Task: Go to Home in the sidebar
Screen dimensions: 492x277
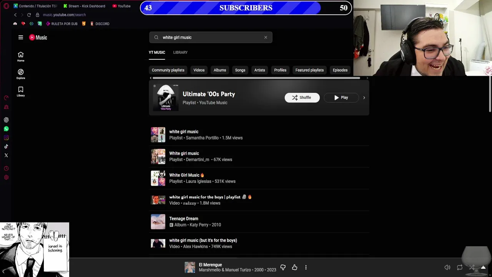Action: [x=21, y=57]
